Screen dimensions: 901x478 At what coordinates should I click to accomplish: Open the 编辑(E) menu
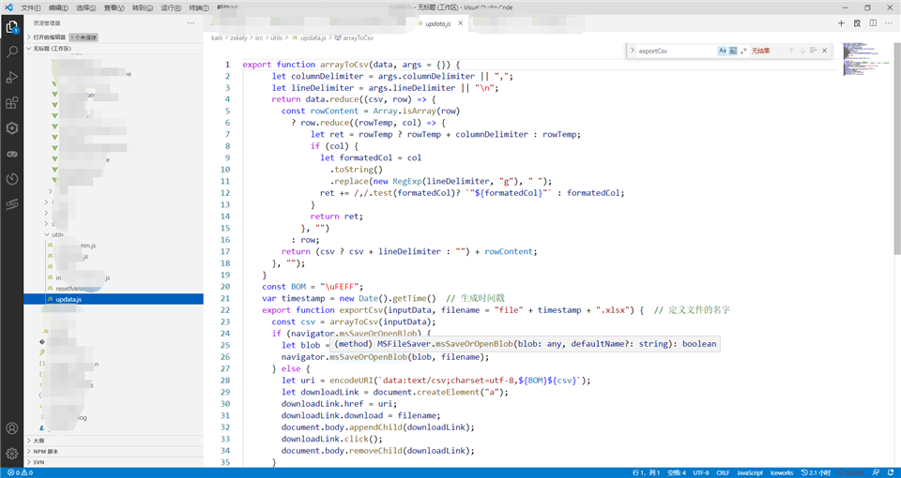click(58, 8)
